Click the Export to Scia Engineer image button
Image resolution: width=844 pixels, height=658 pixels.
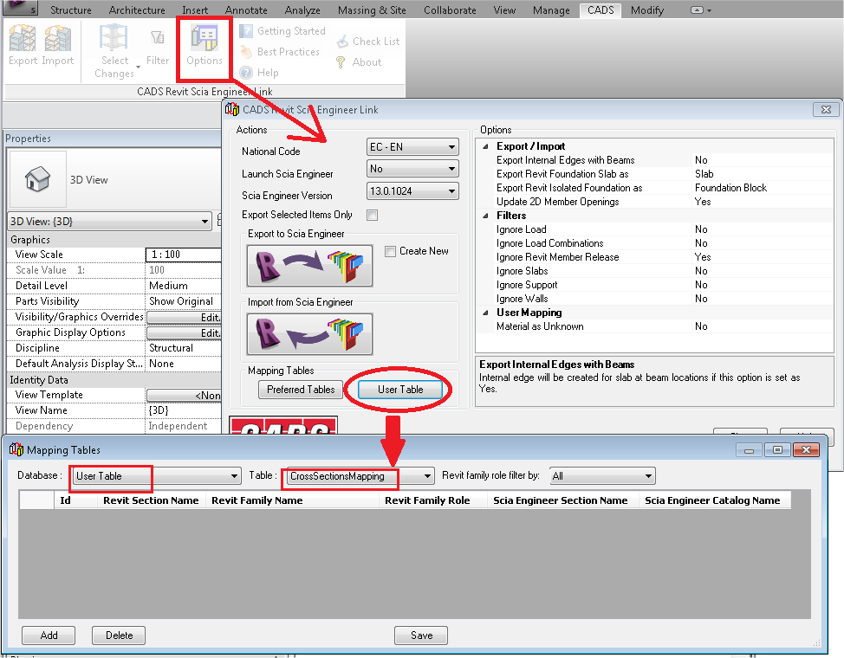tap(309, 265)
